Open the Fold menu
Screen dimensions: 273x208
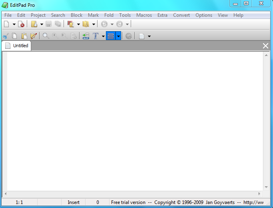click(x=109, y=15)
